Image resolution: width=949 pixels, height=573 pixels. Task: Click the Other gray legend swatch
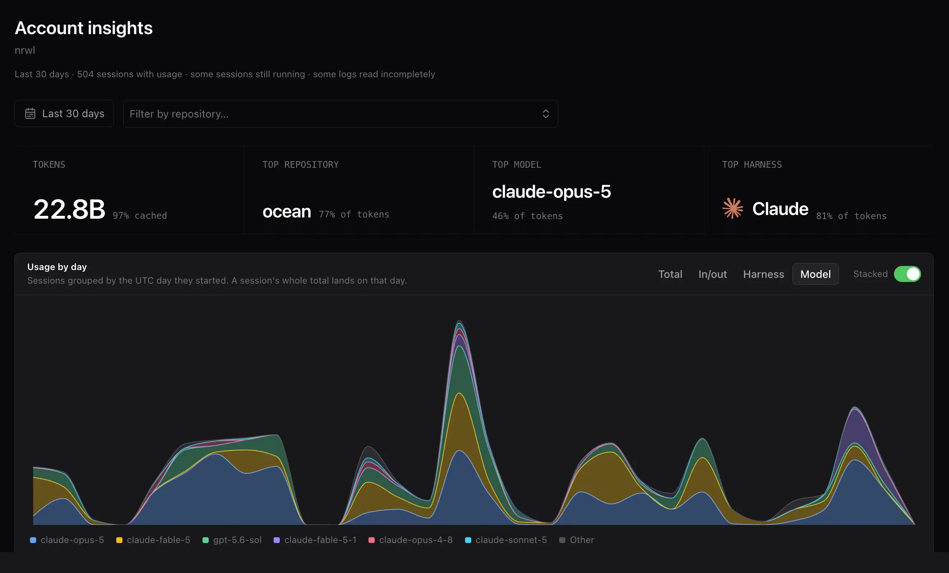[562, 540]
